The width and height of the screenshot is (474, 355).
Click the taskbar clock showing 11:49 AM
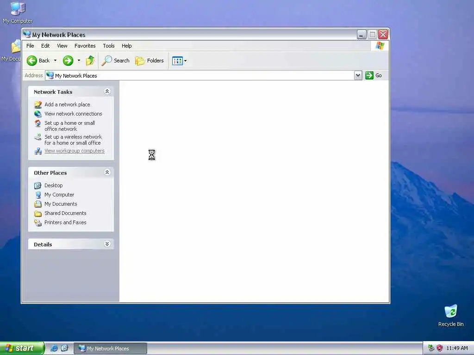(x=457, y=349)
